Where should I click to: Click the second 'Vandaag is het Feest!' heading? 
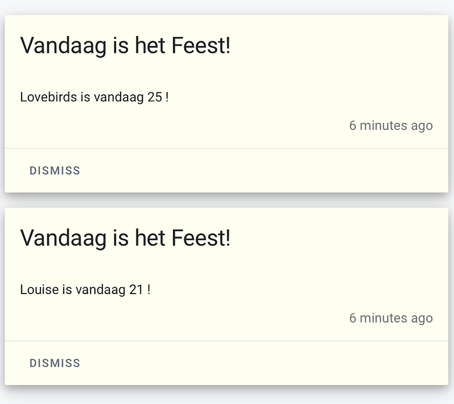coord(125,238)
